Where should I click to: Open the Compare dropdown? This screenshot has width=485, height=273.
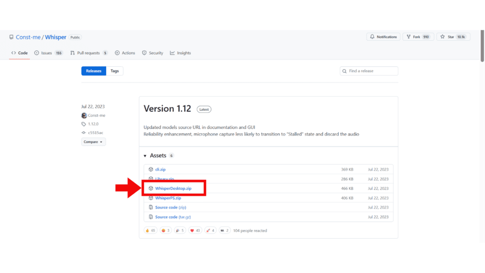[x=93, y=142]
